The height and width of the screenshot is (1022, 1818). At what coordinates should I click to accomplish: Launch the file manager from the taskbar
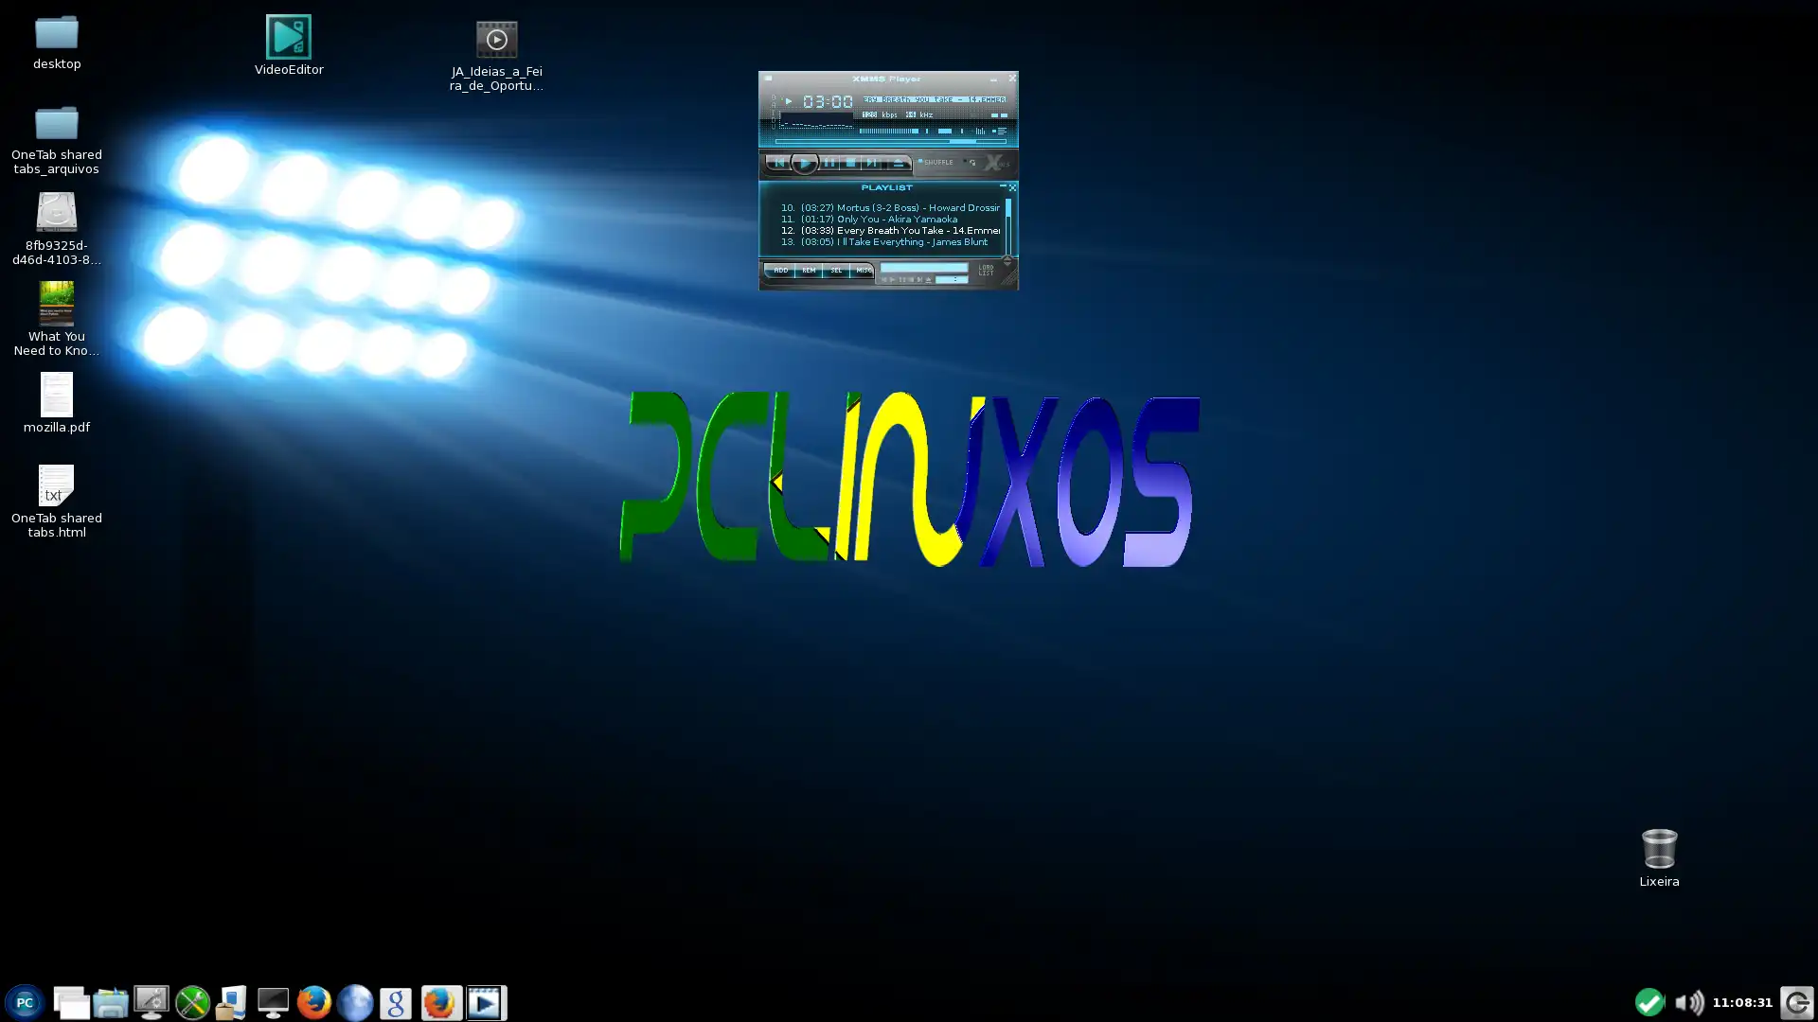[x=111, y=1002]
